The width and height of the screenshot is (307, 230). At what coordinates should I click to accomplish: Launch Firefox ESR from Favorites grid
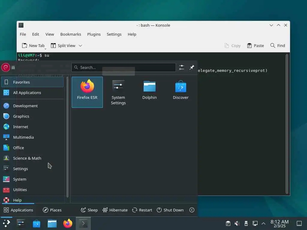[87, 92]
